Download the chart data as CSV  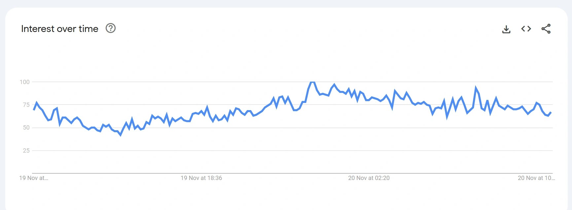[x=506, y=29]
